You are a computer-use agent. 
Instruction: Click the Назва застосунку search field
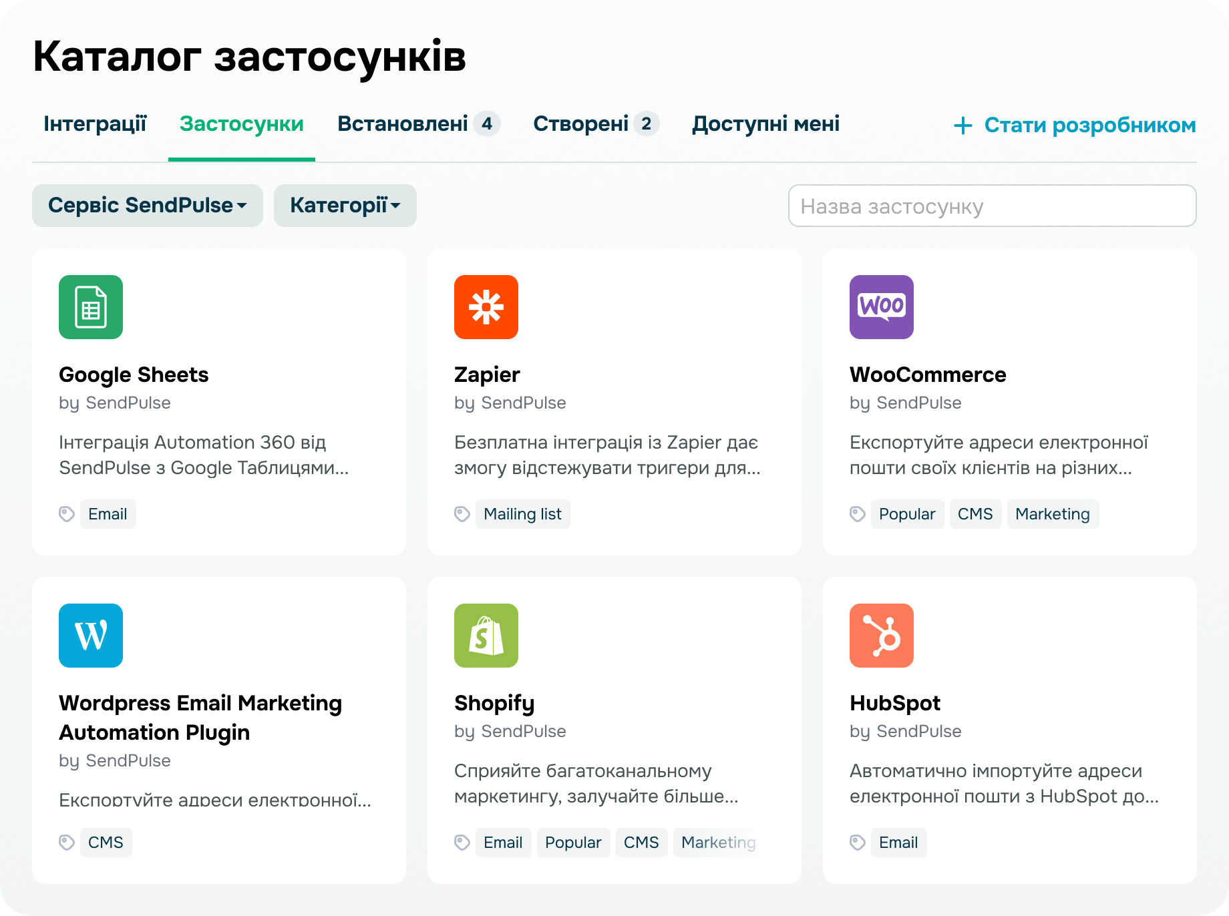point(992,206)
